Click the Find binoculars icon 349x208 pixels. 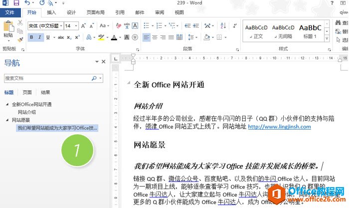click(x=338, y=22)
